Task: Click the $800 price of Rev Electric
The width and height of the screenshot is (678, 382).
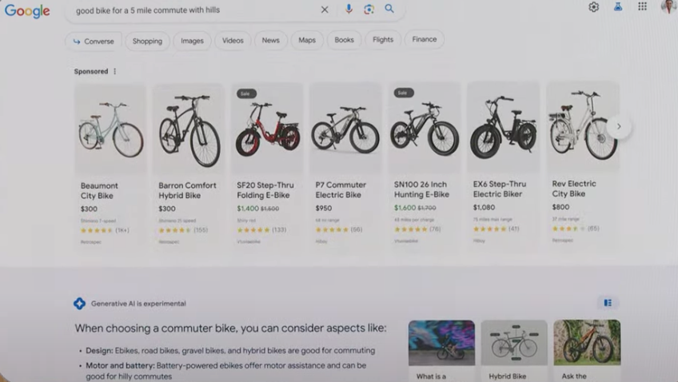Action: (x=560, y=207)
